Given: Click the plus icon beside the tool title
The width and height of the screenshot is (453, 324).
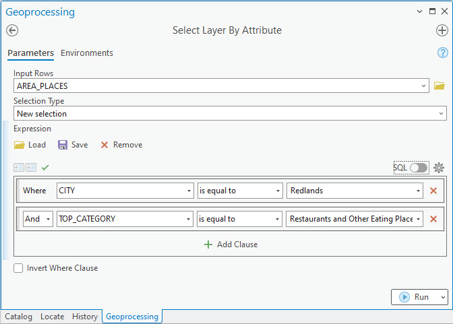Looking at the screenshot, I should 442,30.
